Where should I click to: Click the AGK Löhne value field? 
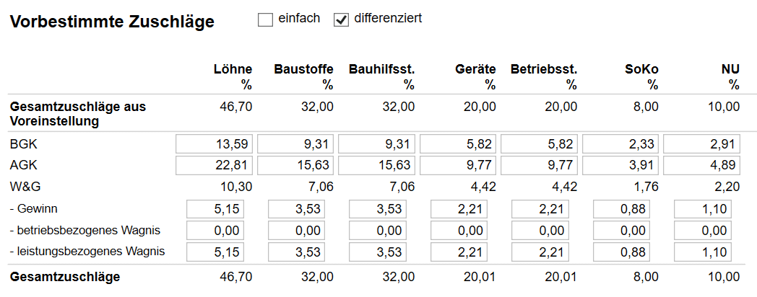[x=215, y=165]
